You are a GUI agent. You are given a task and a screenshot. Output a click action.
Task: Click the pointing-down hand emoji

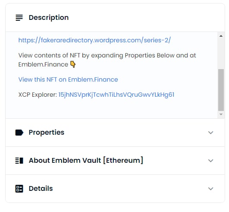click(73, 64)
